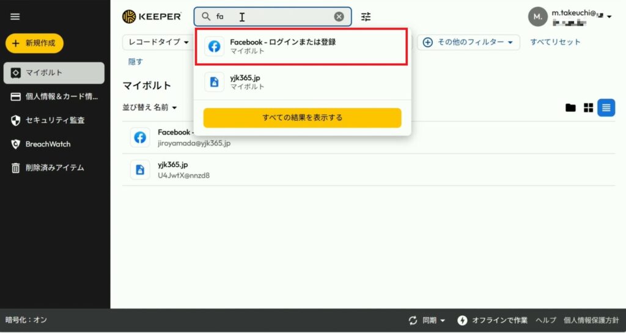626x333 pixels.
Task: Click the file lock icon in the search dropdown
Action: [215, 82]
